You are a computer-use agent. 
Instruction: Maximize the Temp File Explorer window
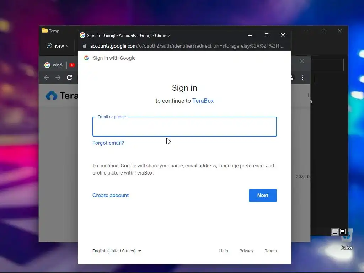[x=323, y=31]
